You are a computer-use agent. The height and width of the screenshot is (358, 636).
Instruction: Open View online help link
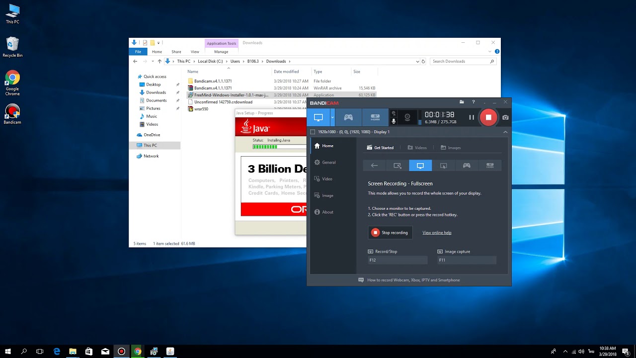tap(437, 233)
